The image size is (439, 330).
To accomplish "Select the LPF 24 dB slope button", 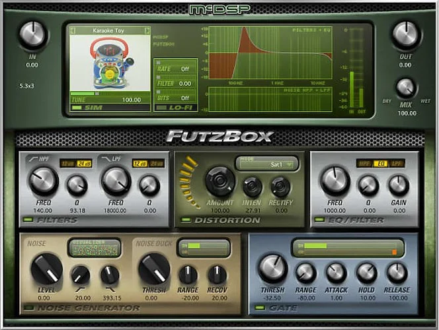I will (156, 164).
